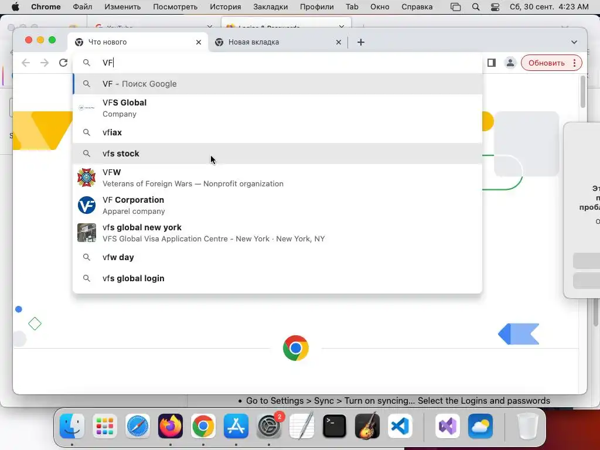
Task: Click the browser forward arrow
Action: point(45,63)
